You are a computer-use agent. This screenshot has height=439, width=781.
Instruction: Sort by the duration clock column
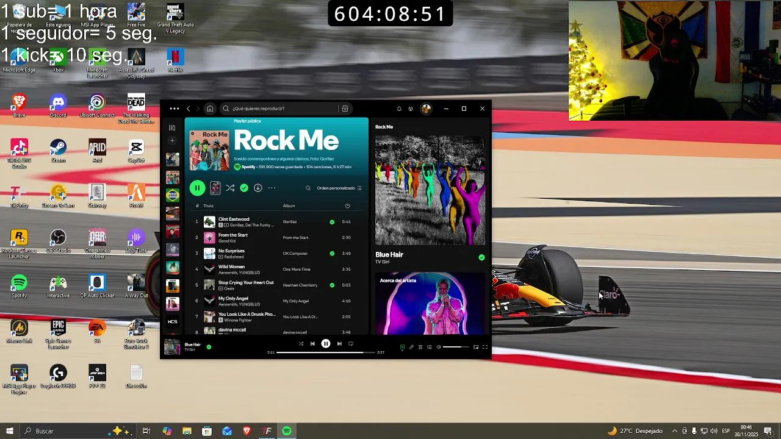348,206
